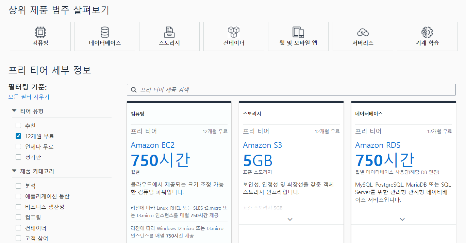
Task: Uncheck the 12개월 무료 filter
Action: (18, 136)
